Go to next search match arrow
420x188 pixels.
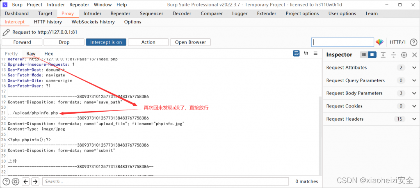point(35,181)
